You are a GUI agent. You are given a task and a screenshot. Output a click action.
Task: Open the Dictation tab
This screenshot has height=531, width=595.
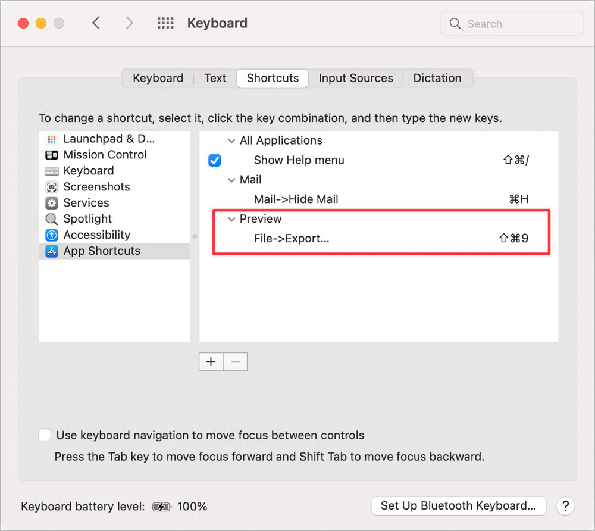[x=437, y=78]
